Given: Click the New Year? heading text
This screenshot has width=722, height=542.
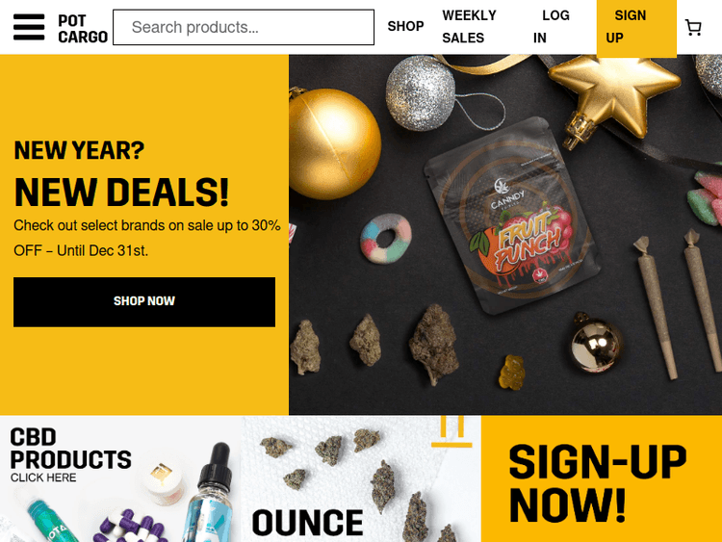Looking at the screenshot, I should click(79, 150).
